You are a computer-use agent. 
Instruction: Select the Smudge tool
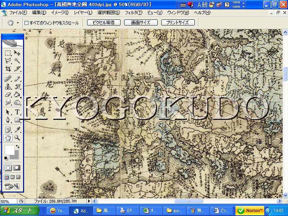click(x=8, y=102)
